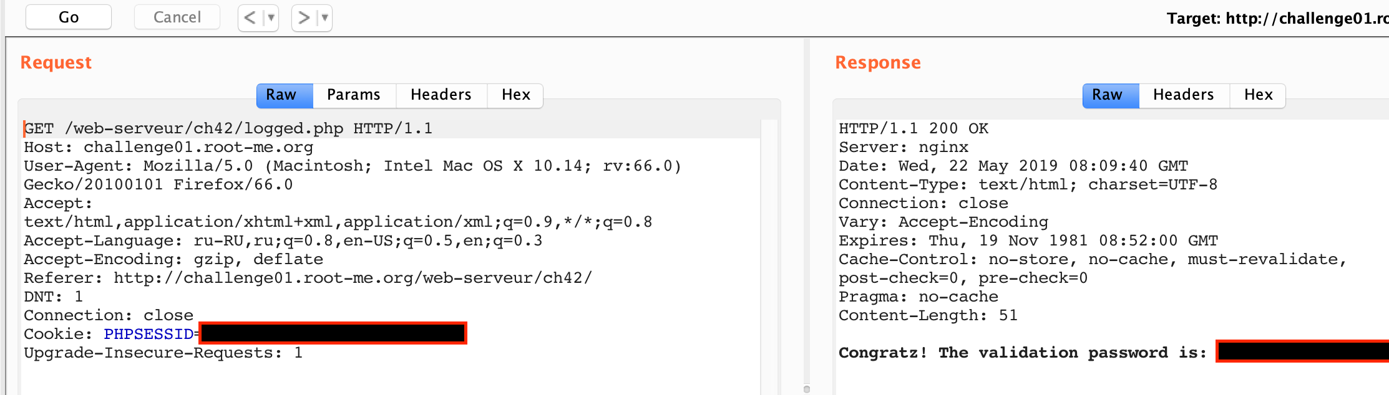Click the Cancel button
This screenshot has height=395, width=1389.
[x=177, y=17]
